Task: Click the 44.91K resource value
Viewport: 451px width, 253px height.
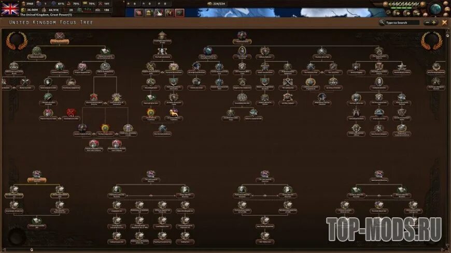Action: point(53,10)
